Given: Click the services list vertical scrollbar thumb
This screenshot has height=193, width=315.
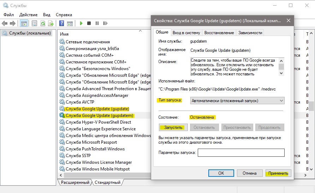Looking at the screenshot, I should click(x=311, y=106).
